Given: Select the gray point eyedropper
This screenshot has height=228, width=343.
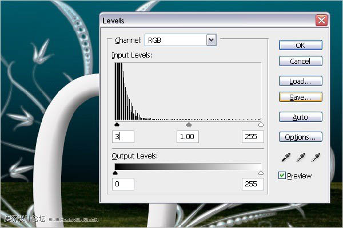Looking at the screenshot, I should (x=300, y=157).
